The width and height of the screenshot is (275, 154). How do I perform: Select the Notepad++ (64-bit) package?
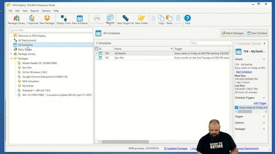36,90
